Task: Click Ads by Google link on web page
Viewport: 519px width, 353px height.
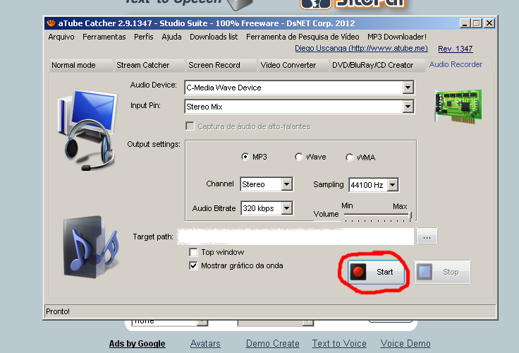Action: [137, 344]
